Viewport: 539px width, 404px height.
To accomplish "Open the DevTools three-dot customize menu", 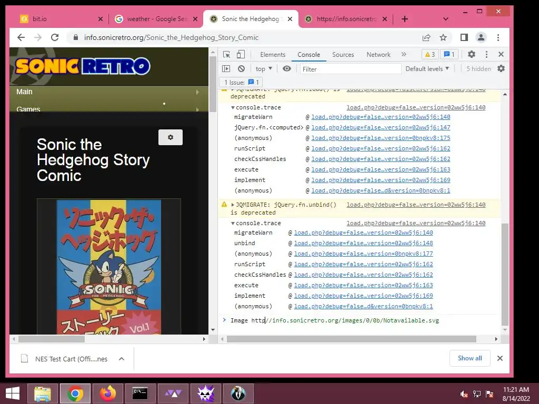I will [x=486, y=54].
